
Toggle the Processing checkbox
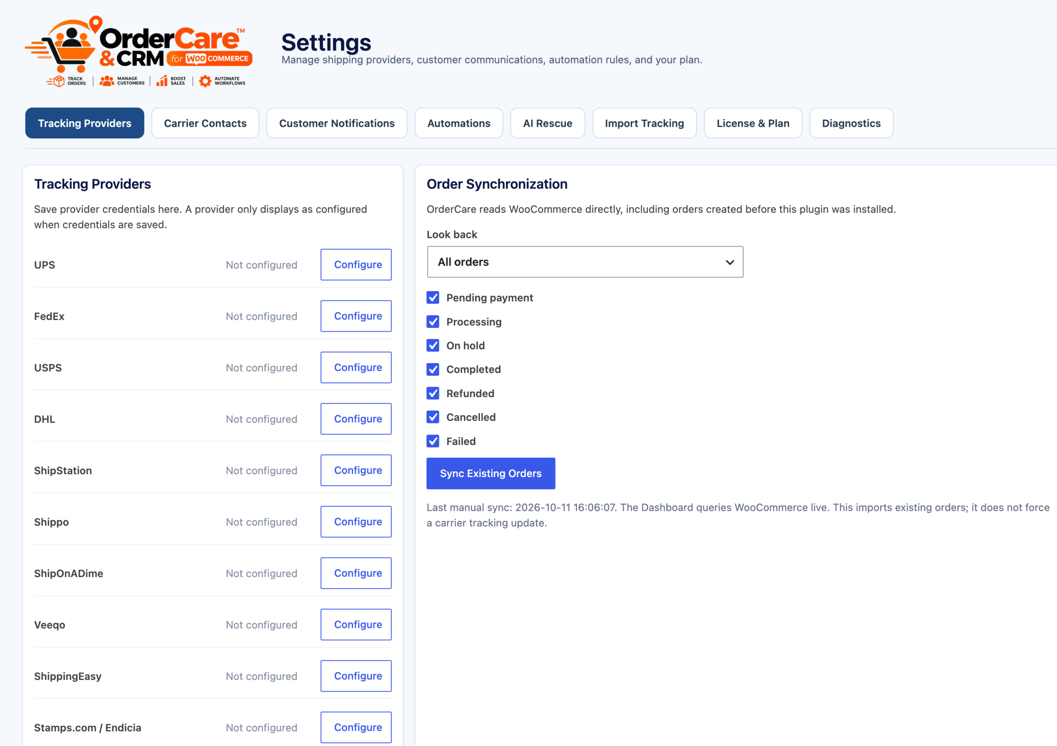(x=433, y=321)
